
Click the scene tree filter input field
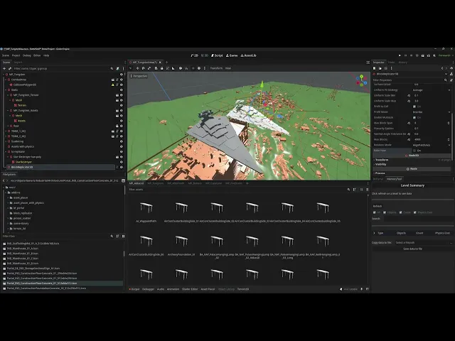click(61, 69)
